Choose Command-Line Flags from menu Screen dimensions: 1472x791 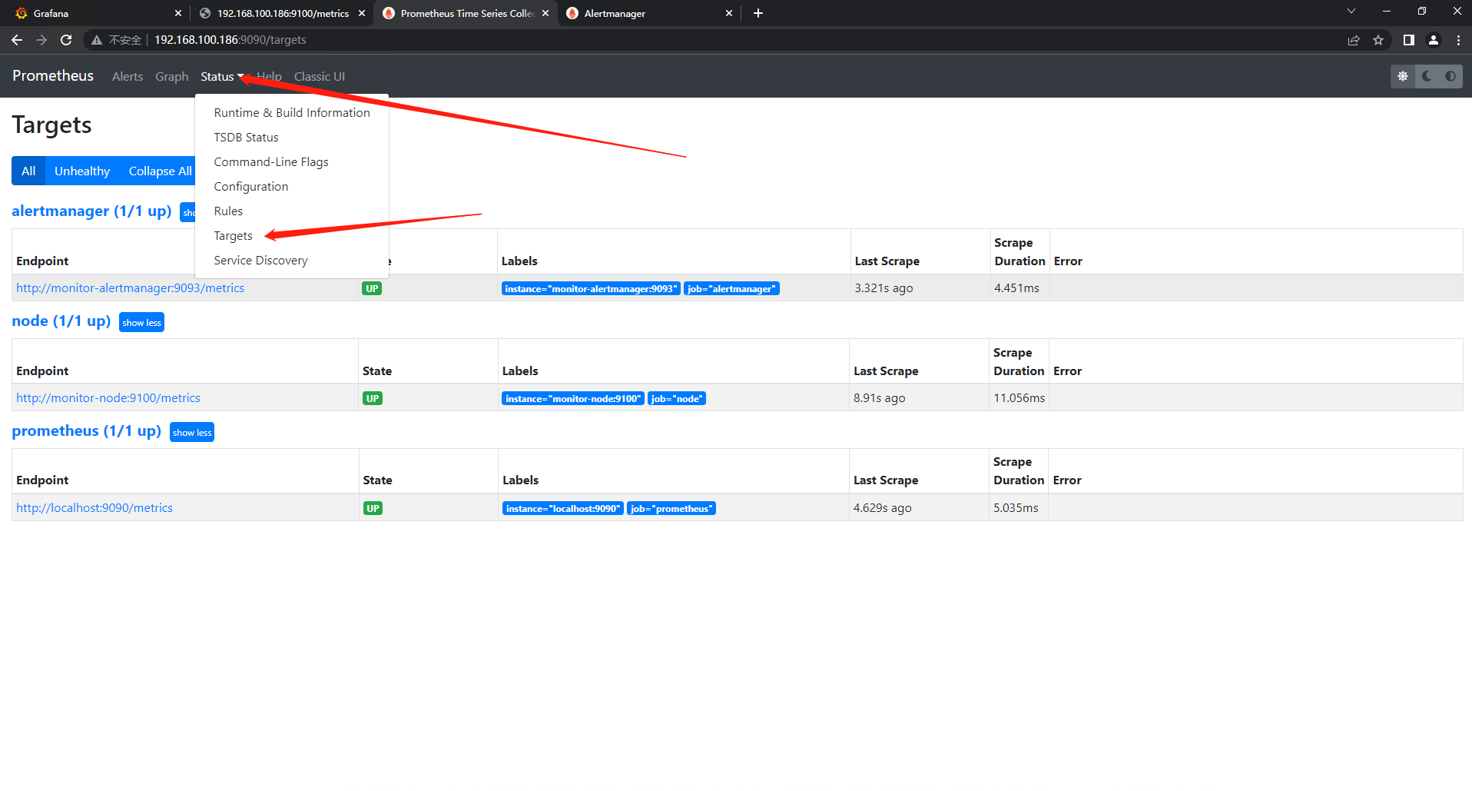(292, 161)
